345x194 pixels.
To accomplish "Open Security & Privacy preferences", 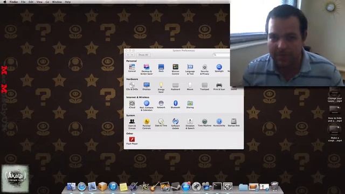I will pos(205,69).
